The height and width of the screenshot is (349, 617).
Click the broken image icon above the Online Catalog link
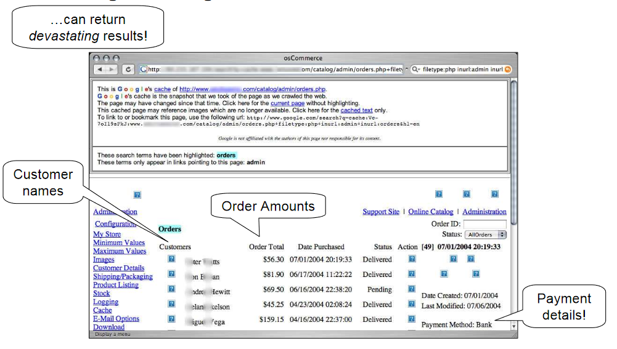click(466, 194)
